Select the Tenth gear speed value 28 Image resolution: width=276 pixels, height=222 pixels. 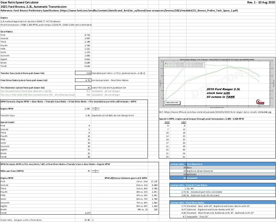(83, 157)
